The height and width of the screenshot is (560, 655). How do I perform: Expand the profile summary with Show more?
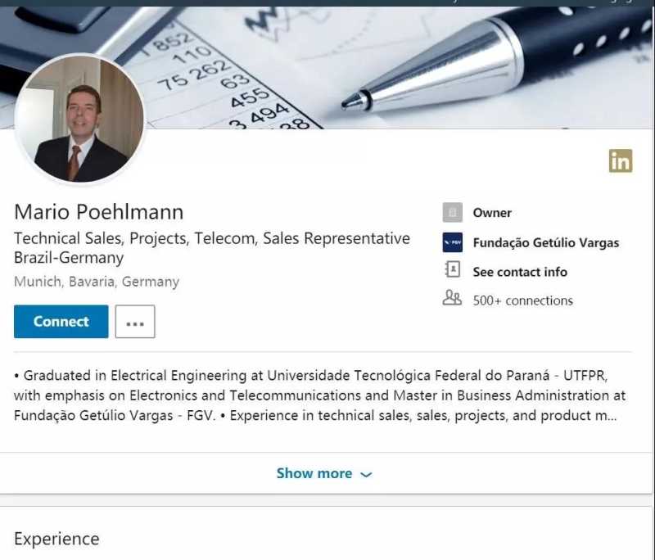(314, 473)
